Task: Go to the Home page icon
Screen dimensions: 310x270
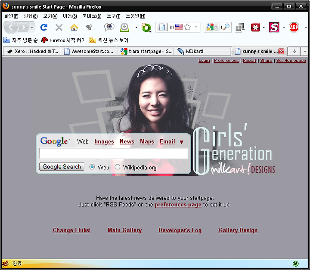Action: [74, 28]
